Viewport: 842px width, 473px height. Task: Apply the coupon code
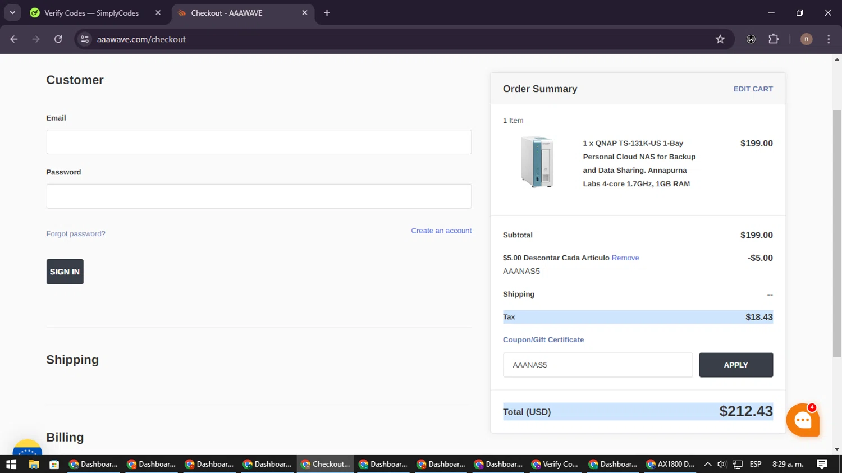tap(736, 365)
